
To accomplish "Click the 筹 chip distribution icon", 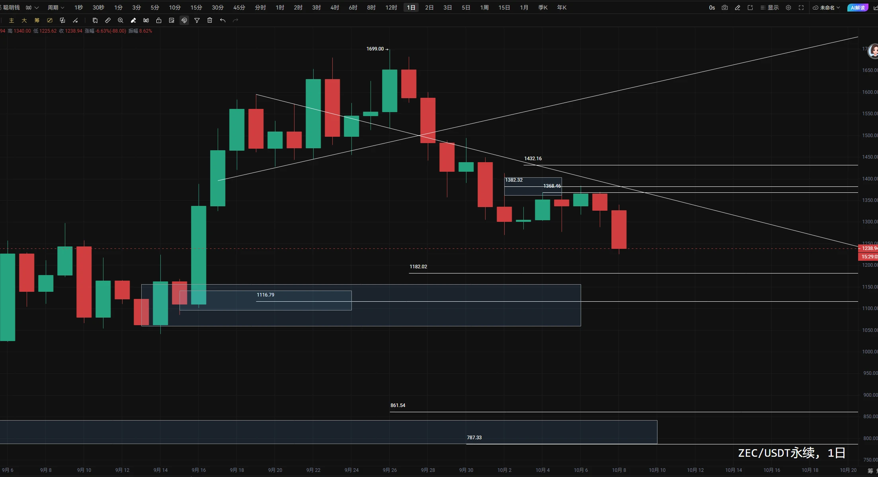I will tap(37, 20).
